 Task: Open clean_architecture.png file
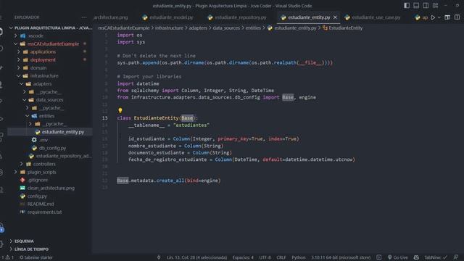[50, 188]
